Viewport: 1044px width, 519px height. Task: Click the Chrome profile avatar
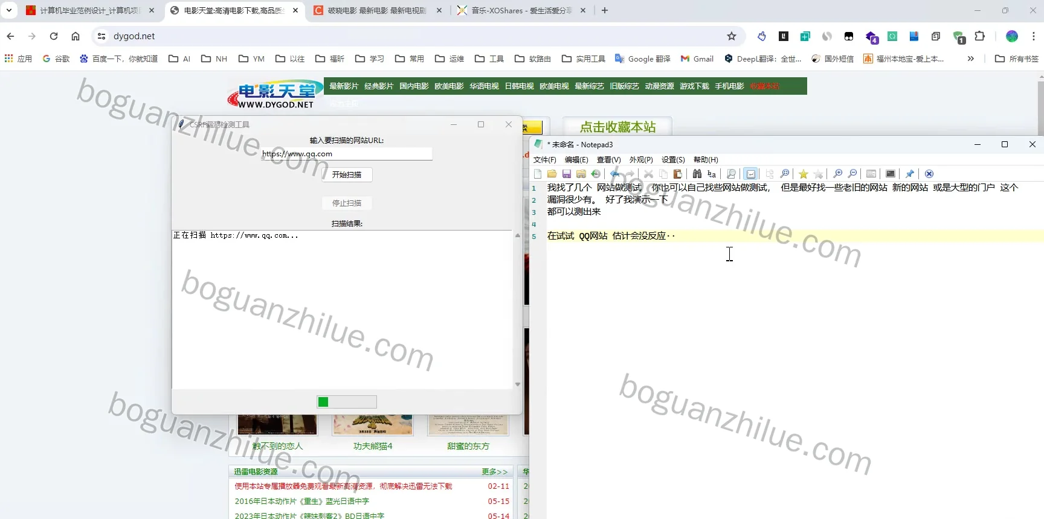pyautogui.click(x=1012, y=36)
